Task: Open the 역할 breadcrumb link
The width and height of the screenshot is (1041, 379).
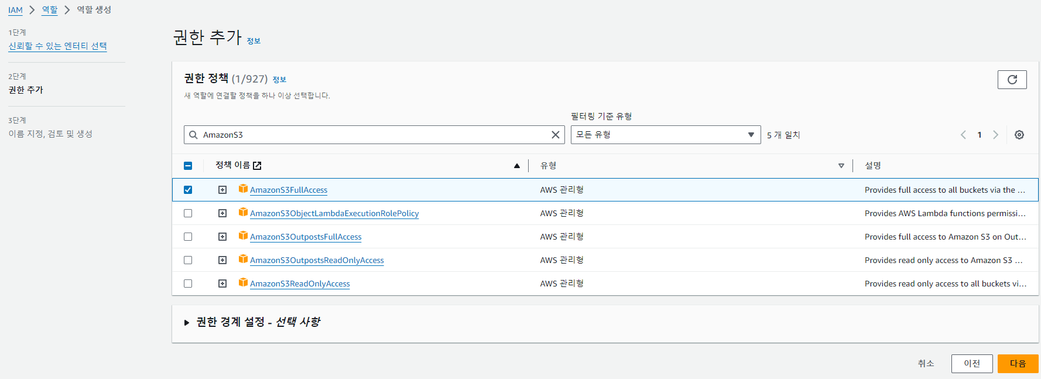Action: click(50, 10)
